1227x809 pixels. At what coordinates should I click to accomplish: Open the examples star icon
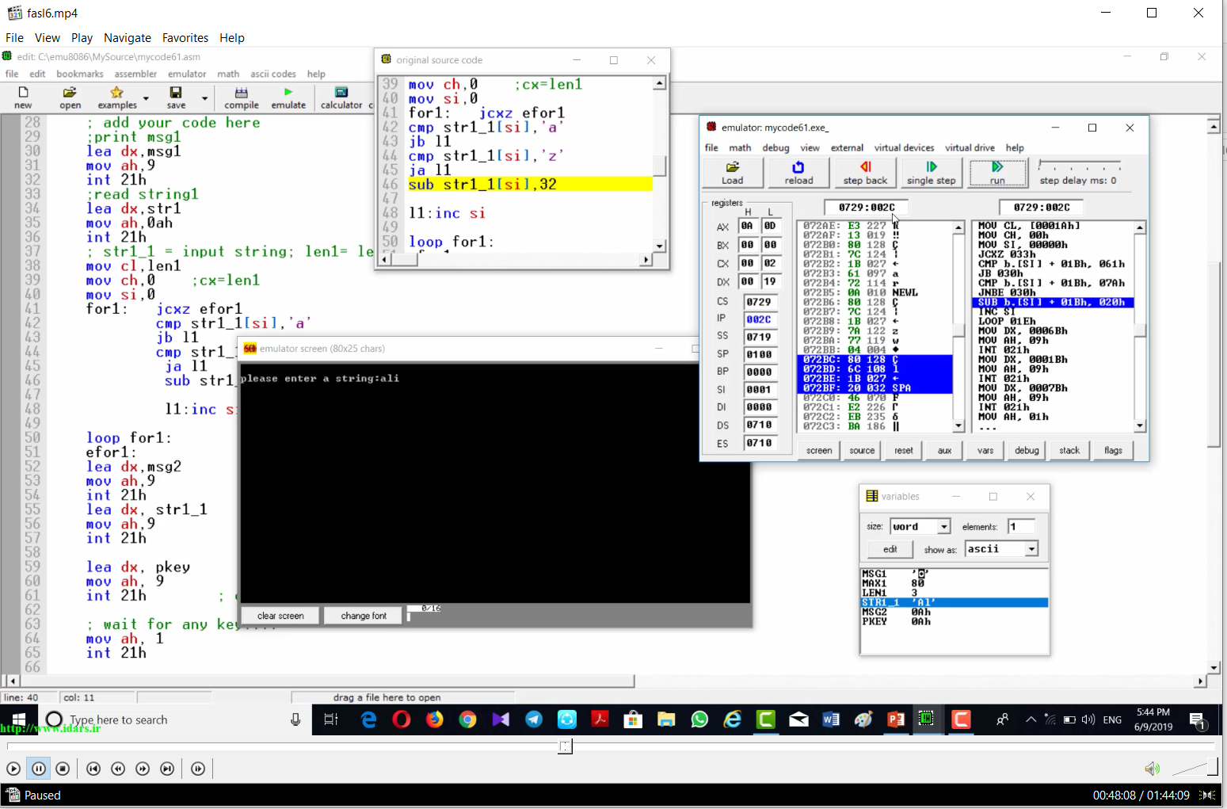coord(117,97)
